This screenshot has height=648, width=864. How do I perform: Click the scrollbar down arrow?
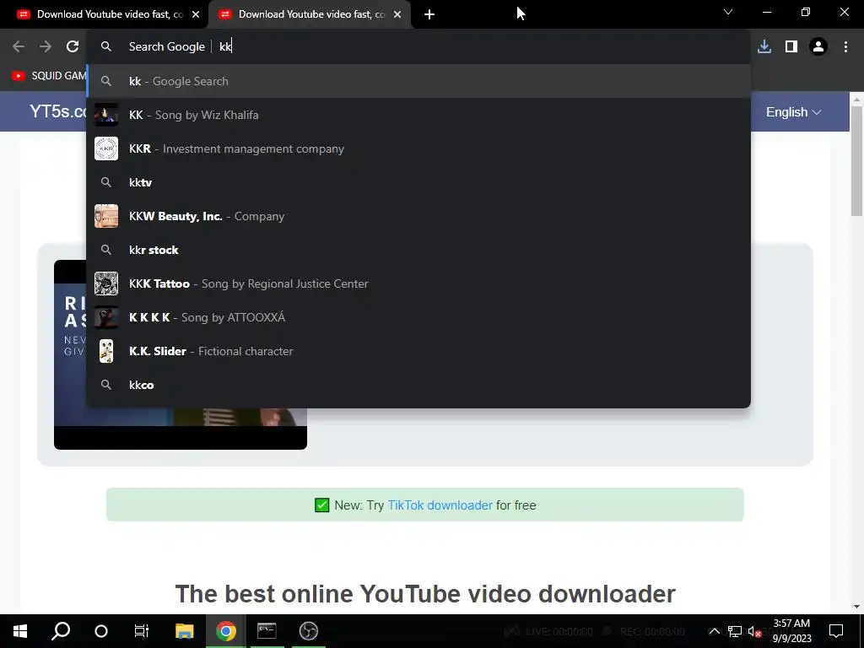click(x=856, y=607)
